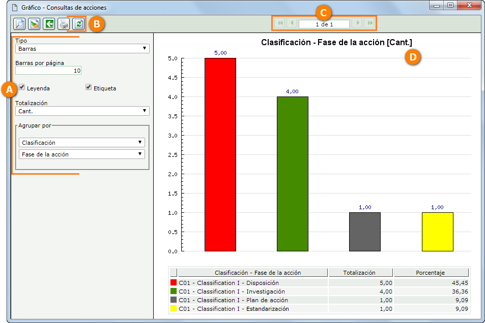Screen dimensions: 485x323
Task: Click the document icon in title bar
Action: tap(15, 8)
